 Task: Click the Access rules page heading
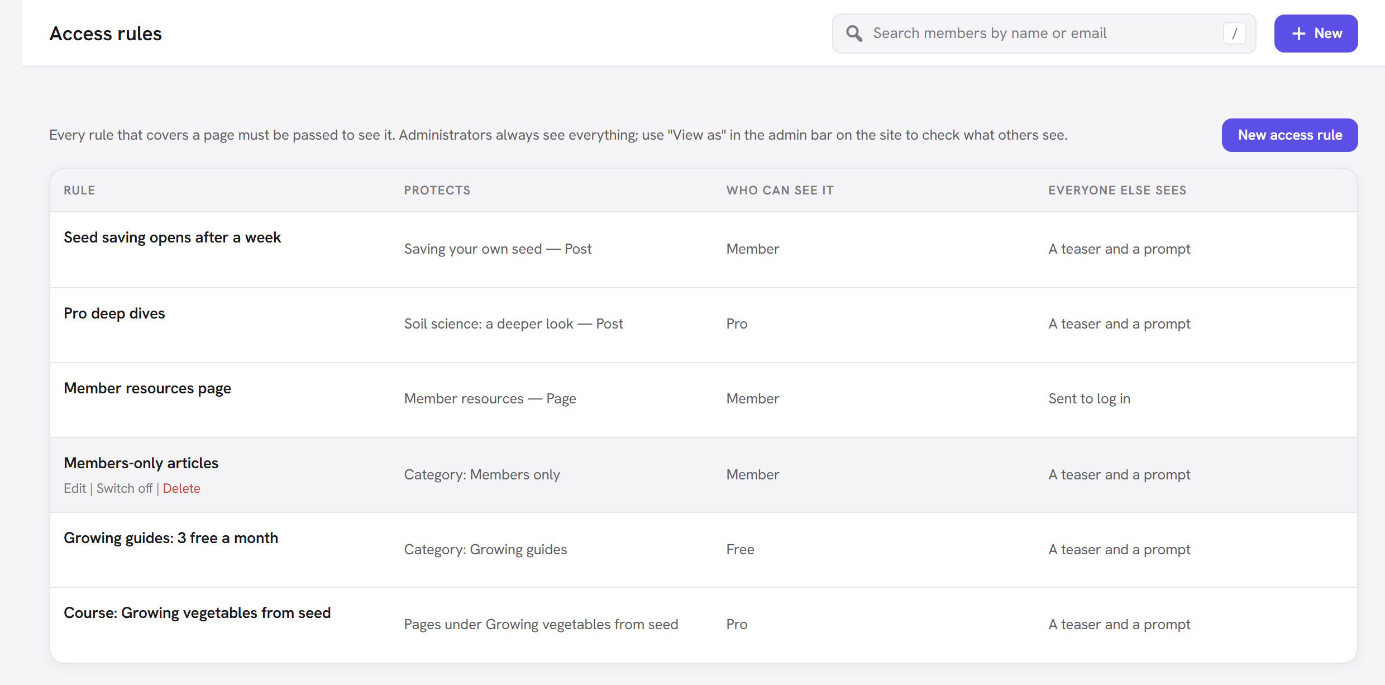tap(106, 34)
